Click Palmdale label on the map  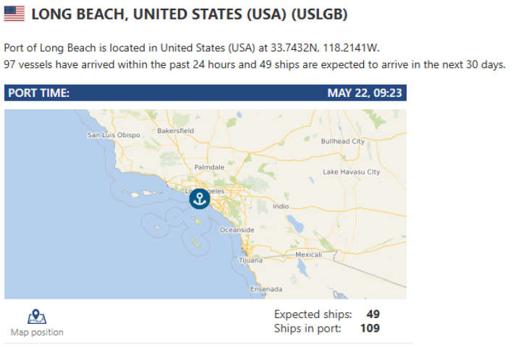[x=209, y=167]
